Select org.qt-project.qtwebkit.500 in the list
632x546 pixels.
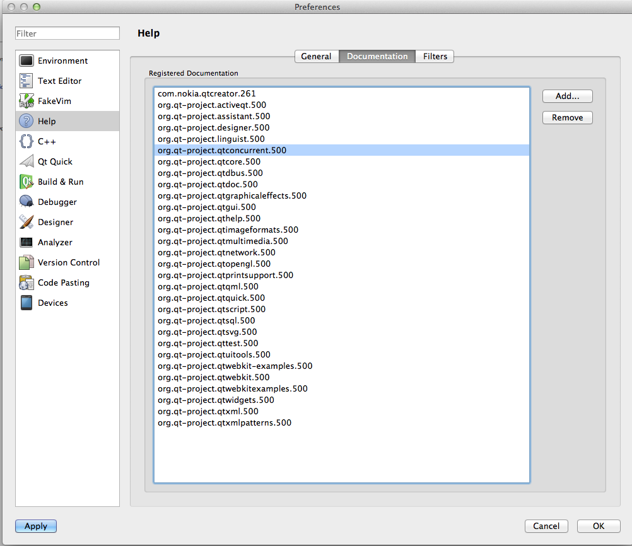[x=214, y=377]
